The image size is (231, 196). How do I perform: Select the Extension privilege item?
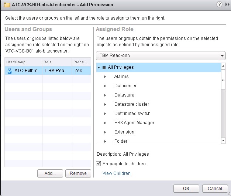[x=124, y=132]
